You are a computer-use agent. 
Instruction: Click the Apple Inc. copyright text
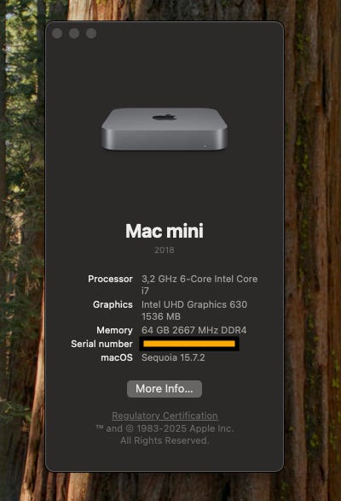tap(165, 434)
